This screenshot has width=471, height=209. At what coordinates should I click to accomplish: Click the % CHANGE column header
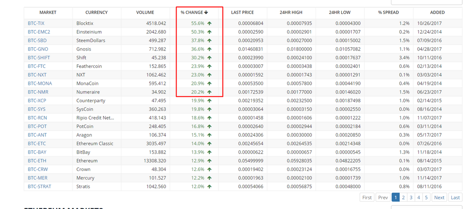click(195, 12)
